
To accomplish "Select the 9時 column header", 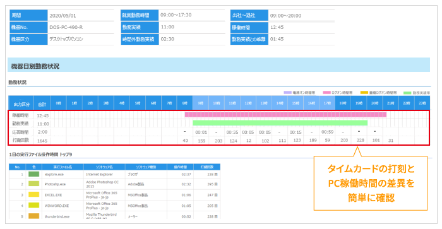I will 200,103.
